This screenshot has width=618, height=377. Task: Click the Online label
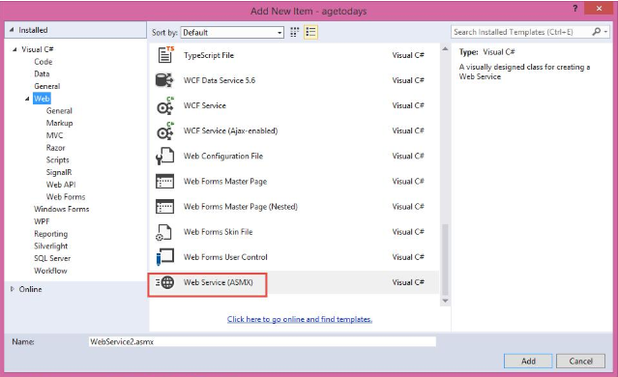30,289
